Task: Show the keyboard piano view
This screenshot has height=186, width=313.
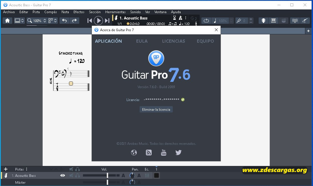Action: click(x=274, y=21)
